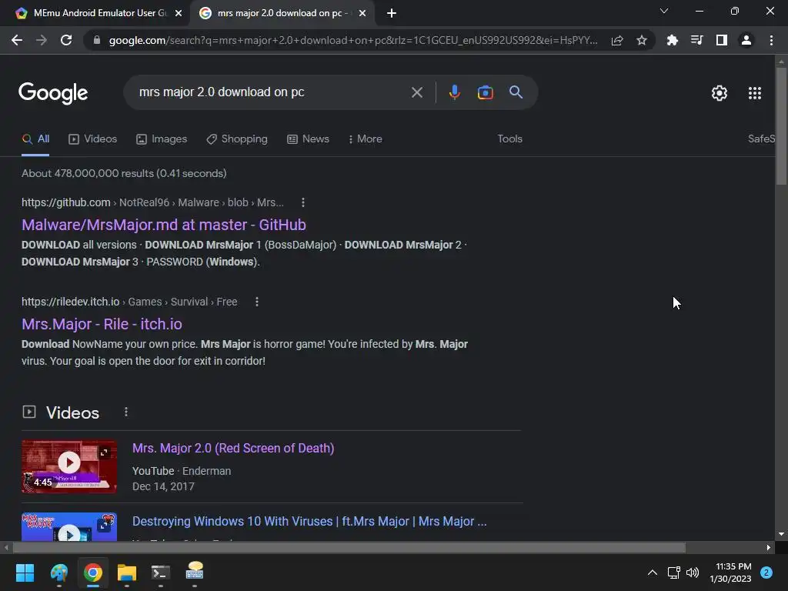Click the https://riledev.itch.io result breadcrumb

tap(129, 302)
